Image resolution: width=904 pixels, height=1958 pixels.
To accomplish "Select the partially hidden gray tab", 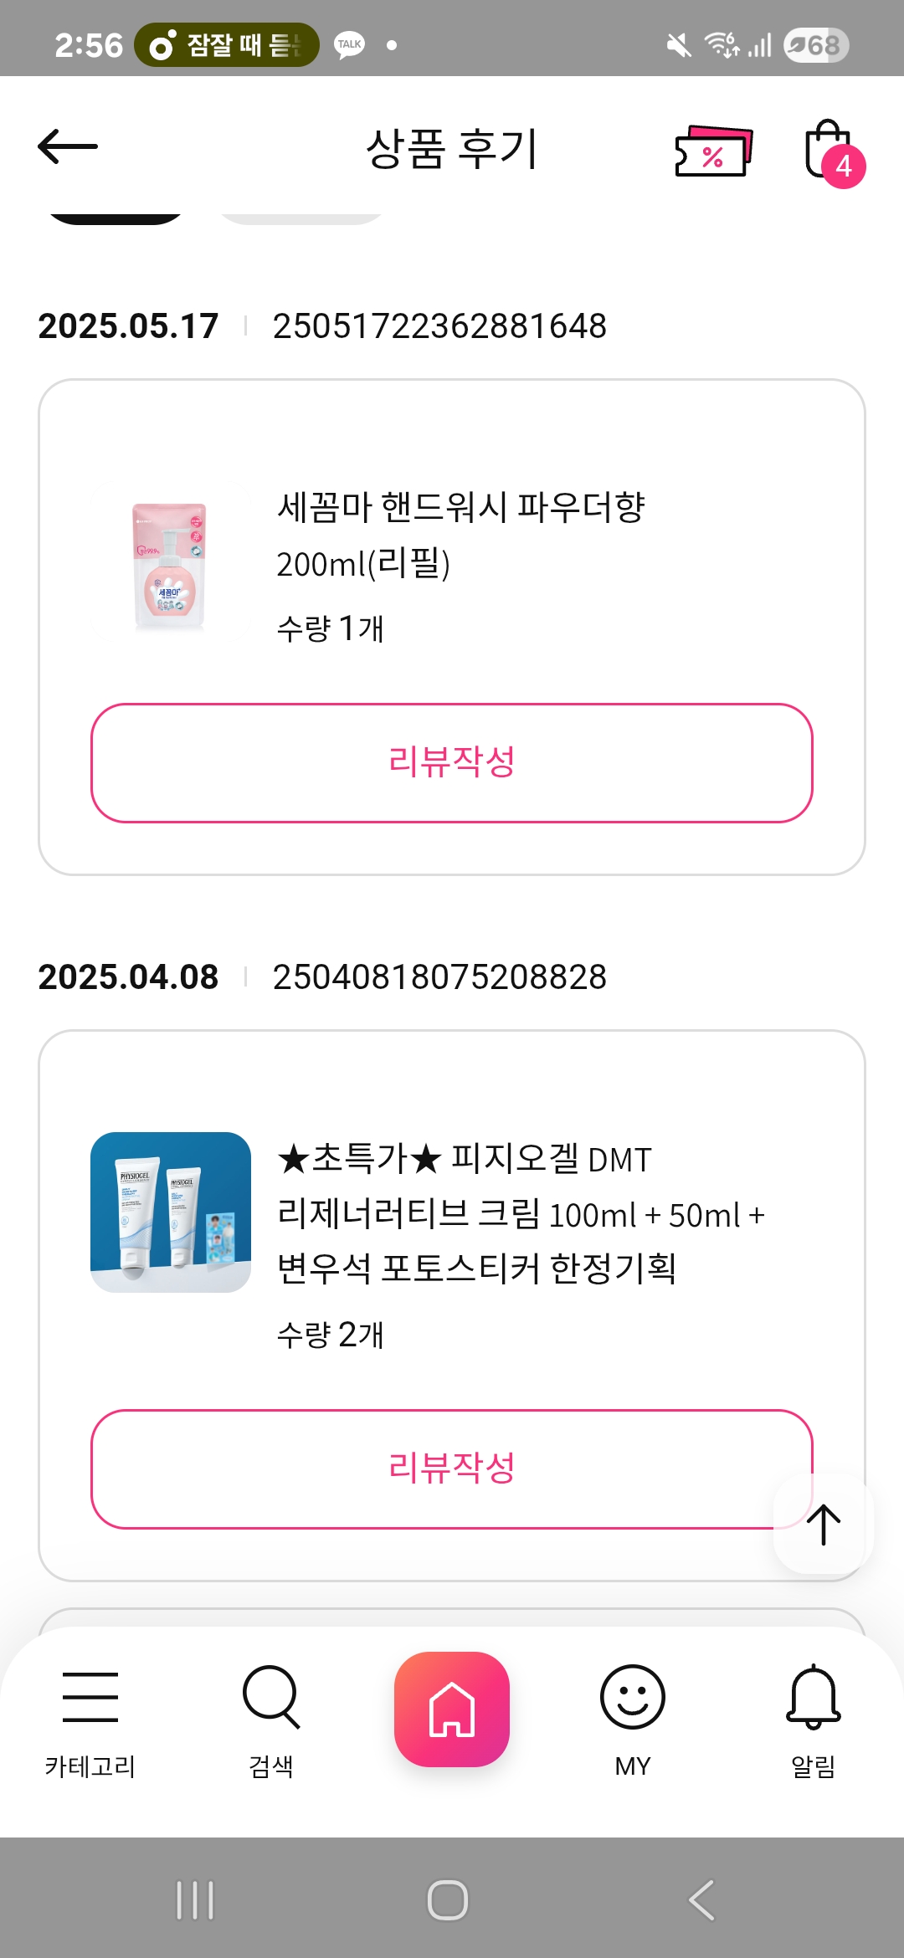I will click(300, 216).
